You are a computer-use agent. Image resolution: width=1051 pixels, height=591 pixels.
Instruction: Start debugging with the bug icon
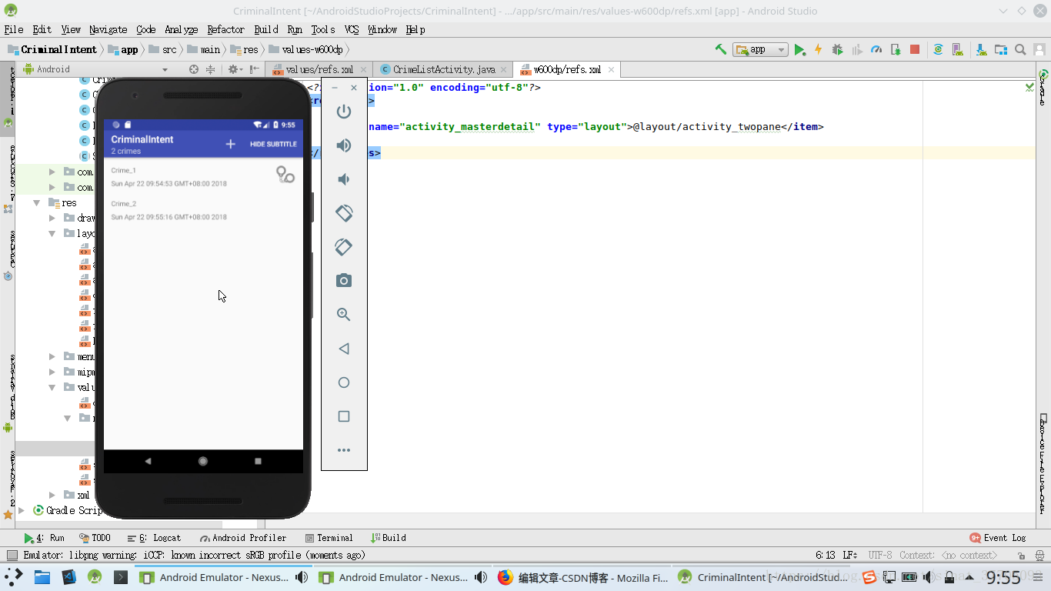[837, 49]
